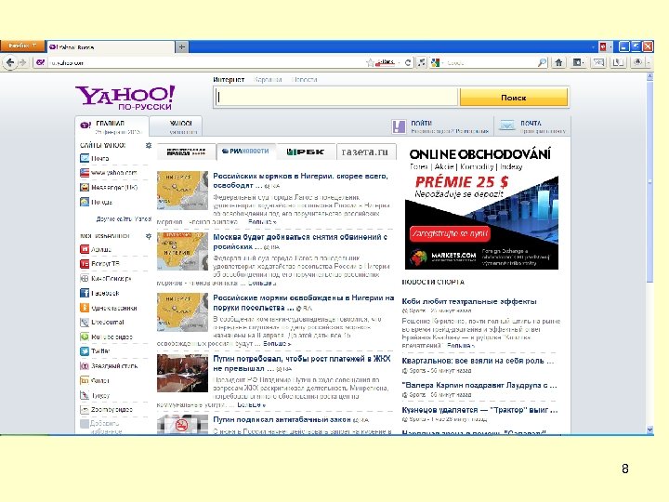
Task: Open settings gear next to Мои избранное
Action: 149,235
